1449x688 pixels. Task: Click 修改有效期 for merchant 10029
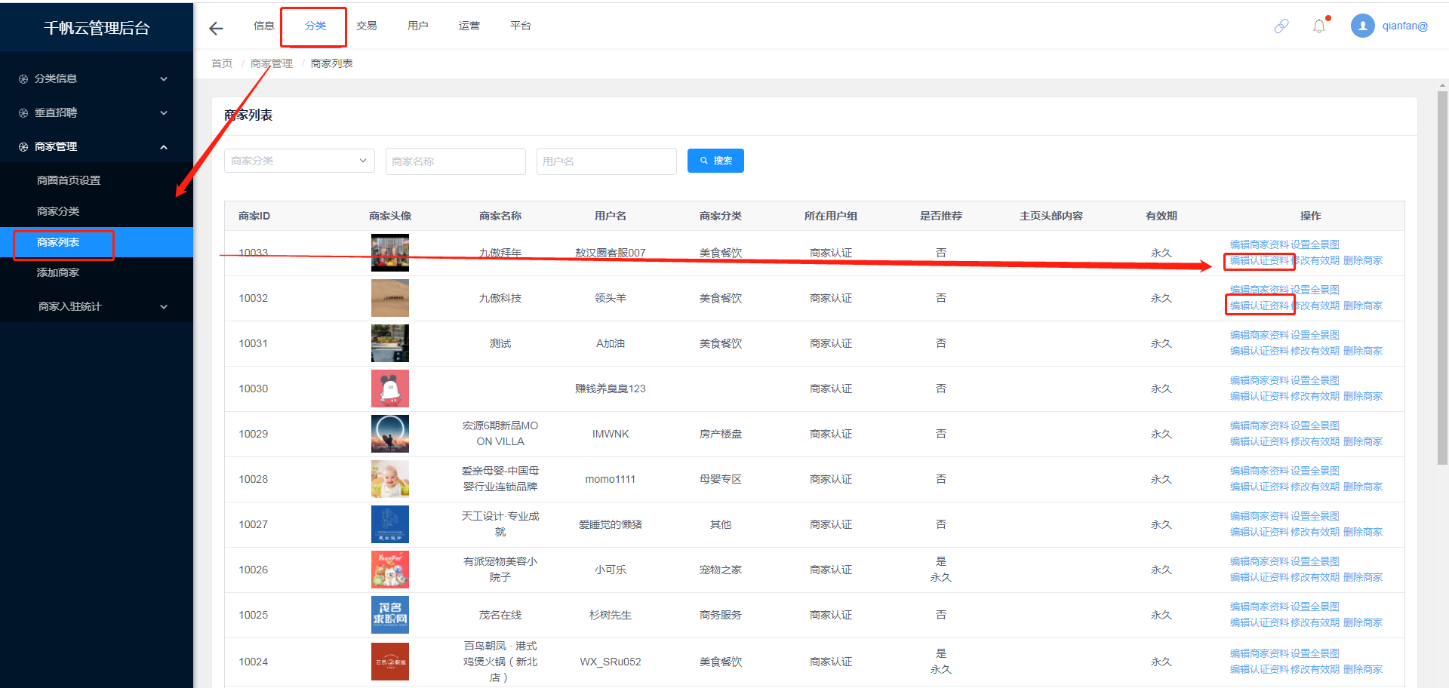coord(1315,441)
